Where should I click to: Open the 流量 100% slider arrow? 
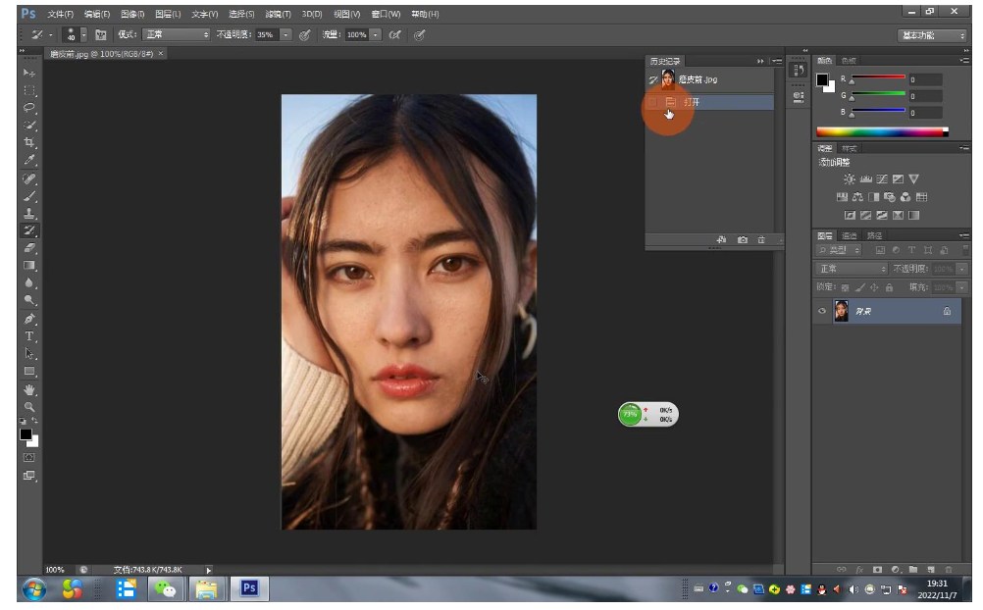coord(376,35)
